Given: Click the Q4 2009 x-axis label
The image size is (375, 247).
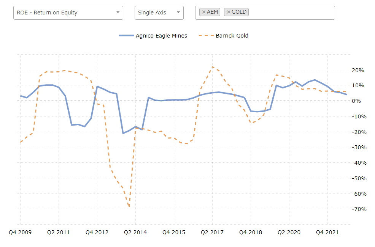Looking at the screenshot, I should tap(20, 232).
